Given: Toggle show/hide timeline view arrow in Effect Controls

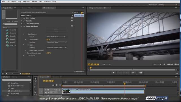Looking at the screenshot, I should pyautogui.click(x=72, y=12).
